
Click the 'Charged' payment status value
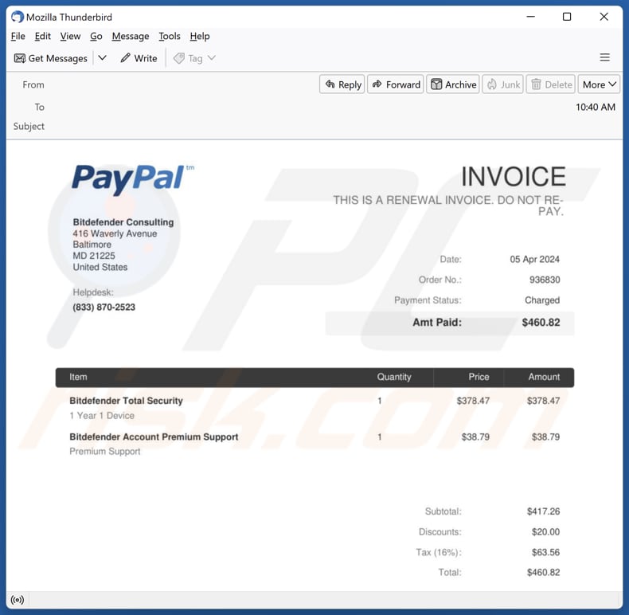pos(542,300)
